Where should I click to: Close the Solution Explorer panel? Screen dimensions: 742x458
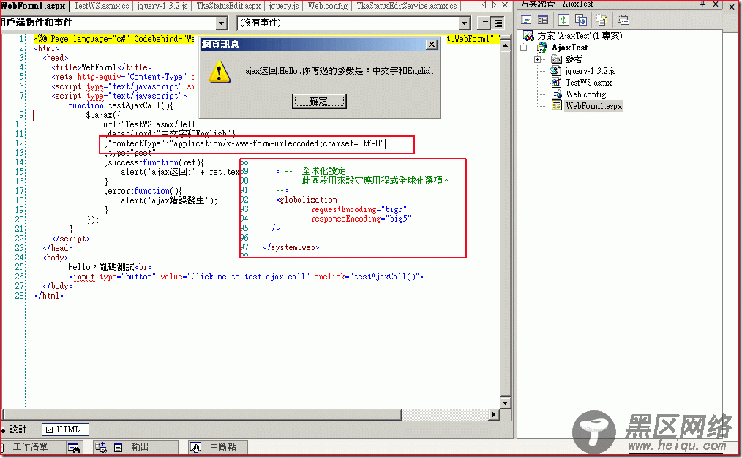[x=716, y=4]
